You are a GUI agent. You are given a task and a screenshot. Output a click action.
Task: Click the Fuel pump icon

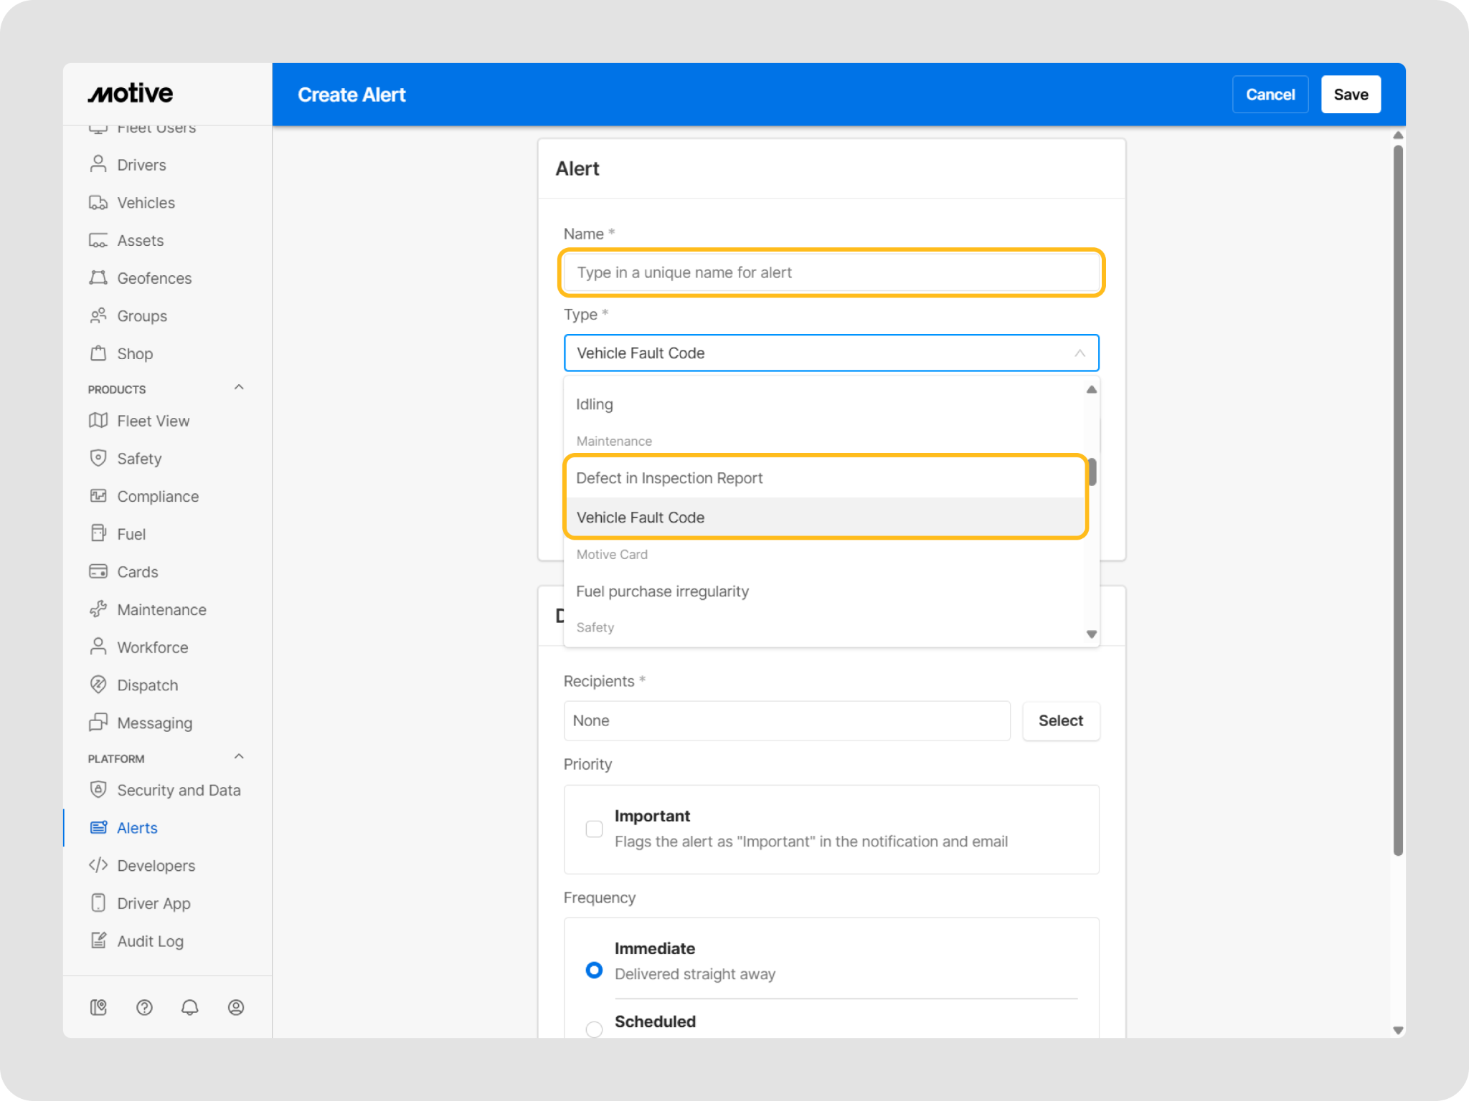(x=98, y=533)
